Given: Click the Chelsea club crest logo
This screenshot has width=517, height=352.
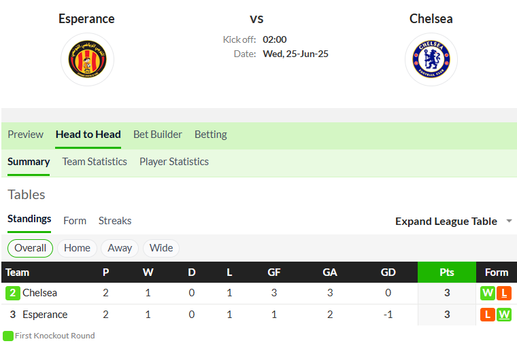Looking at the screenshot, I should 431,59.
